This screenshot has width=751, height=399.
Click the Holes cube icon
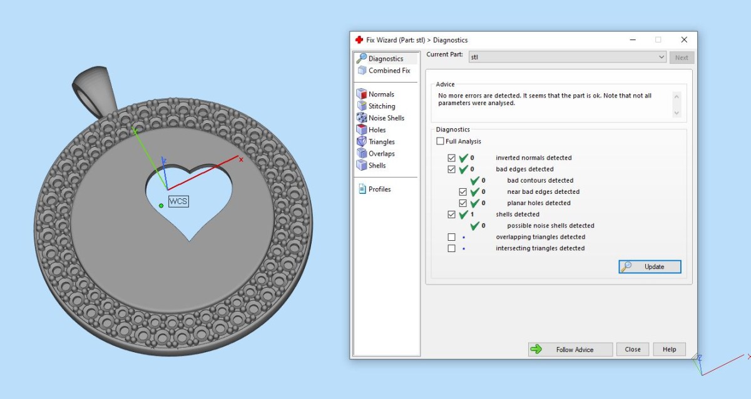(361, 130)
